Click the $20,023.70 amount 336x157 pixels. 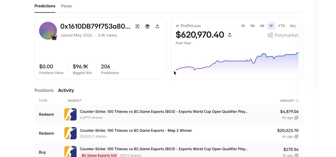288,130
